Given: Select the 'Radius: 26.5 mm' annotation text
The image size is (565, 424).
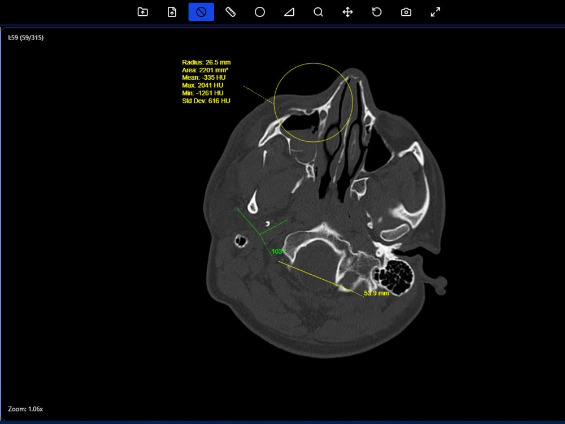Looking at the screenshot, I should [206, 62].
